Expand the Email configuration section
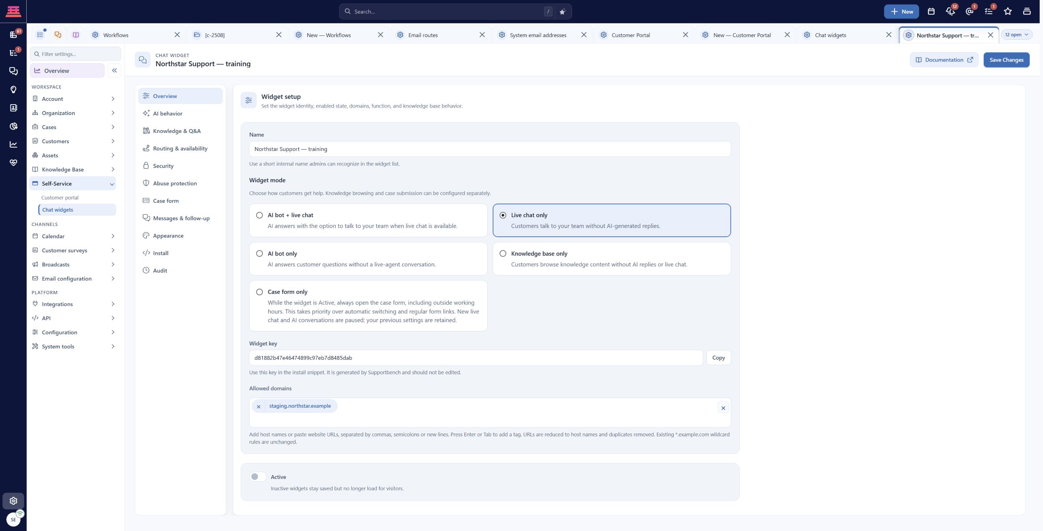 pos(73,278)
